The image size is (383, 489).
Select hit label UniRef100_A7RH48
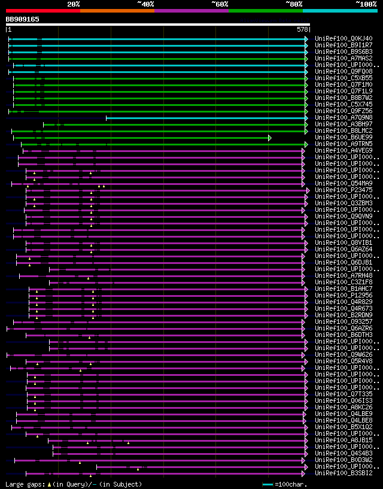tap(344, 276)
